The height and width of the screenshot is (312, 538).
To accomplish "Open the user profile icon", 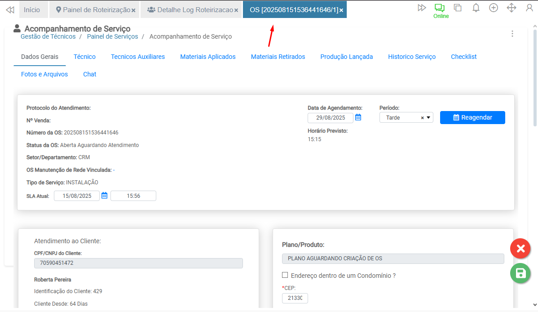I will pos(529,8).
